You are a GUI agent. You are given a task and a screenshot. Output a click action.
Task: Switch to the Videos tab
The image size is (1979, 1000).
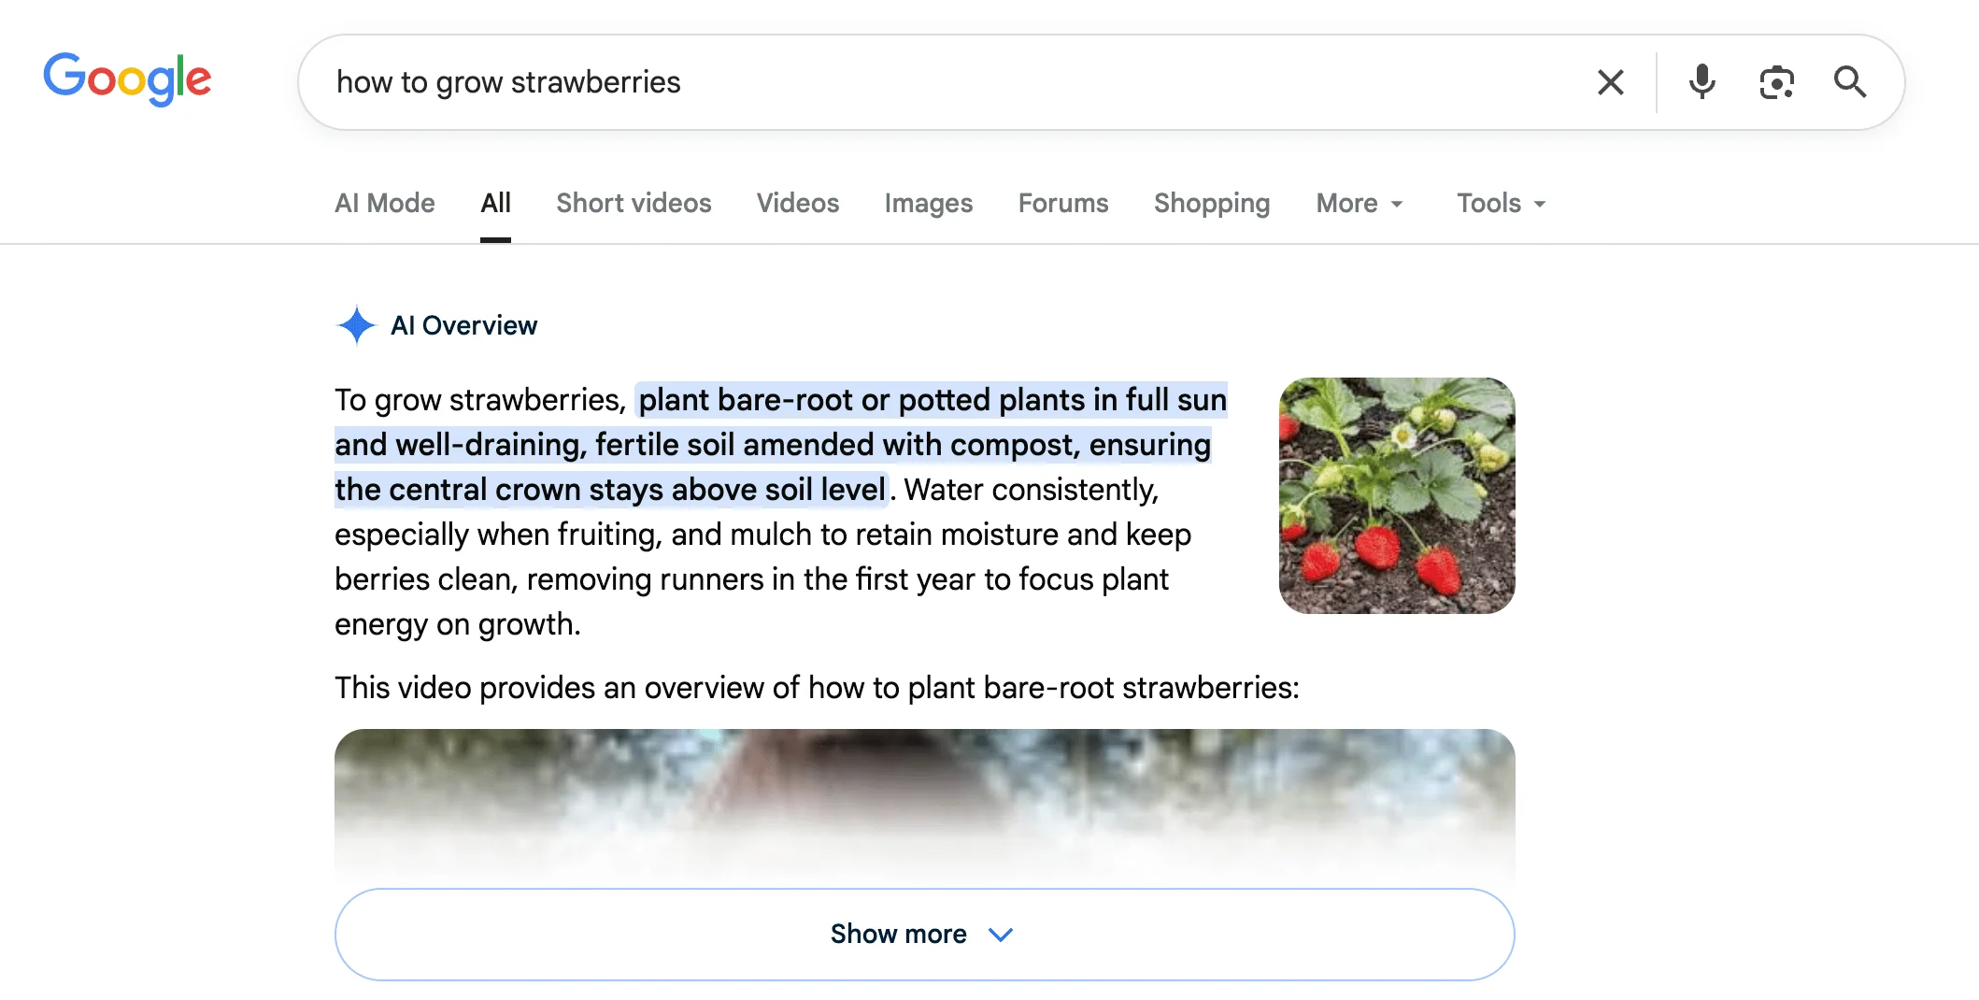tap(797, 203)
